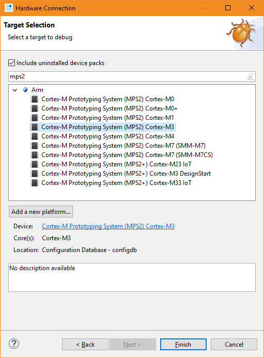Click the blue Arm vendor icon
264x358 pixels.
[x=25, y=90]
